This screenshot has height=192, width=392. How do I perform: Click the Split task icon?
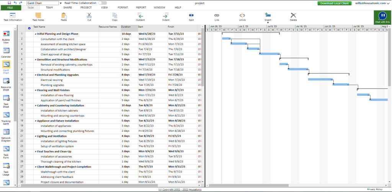tap(191, 16)
